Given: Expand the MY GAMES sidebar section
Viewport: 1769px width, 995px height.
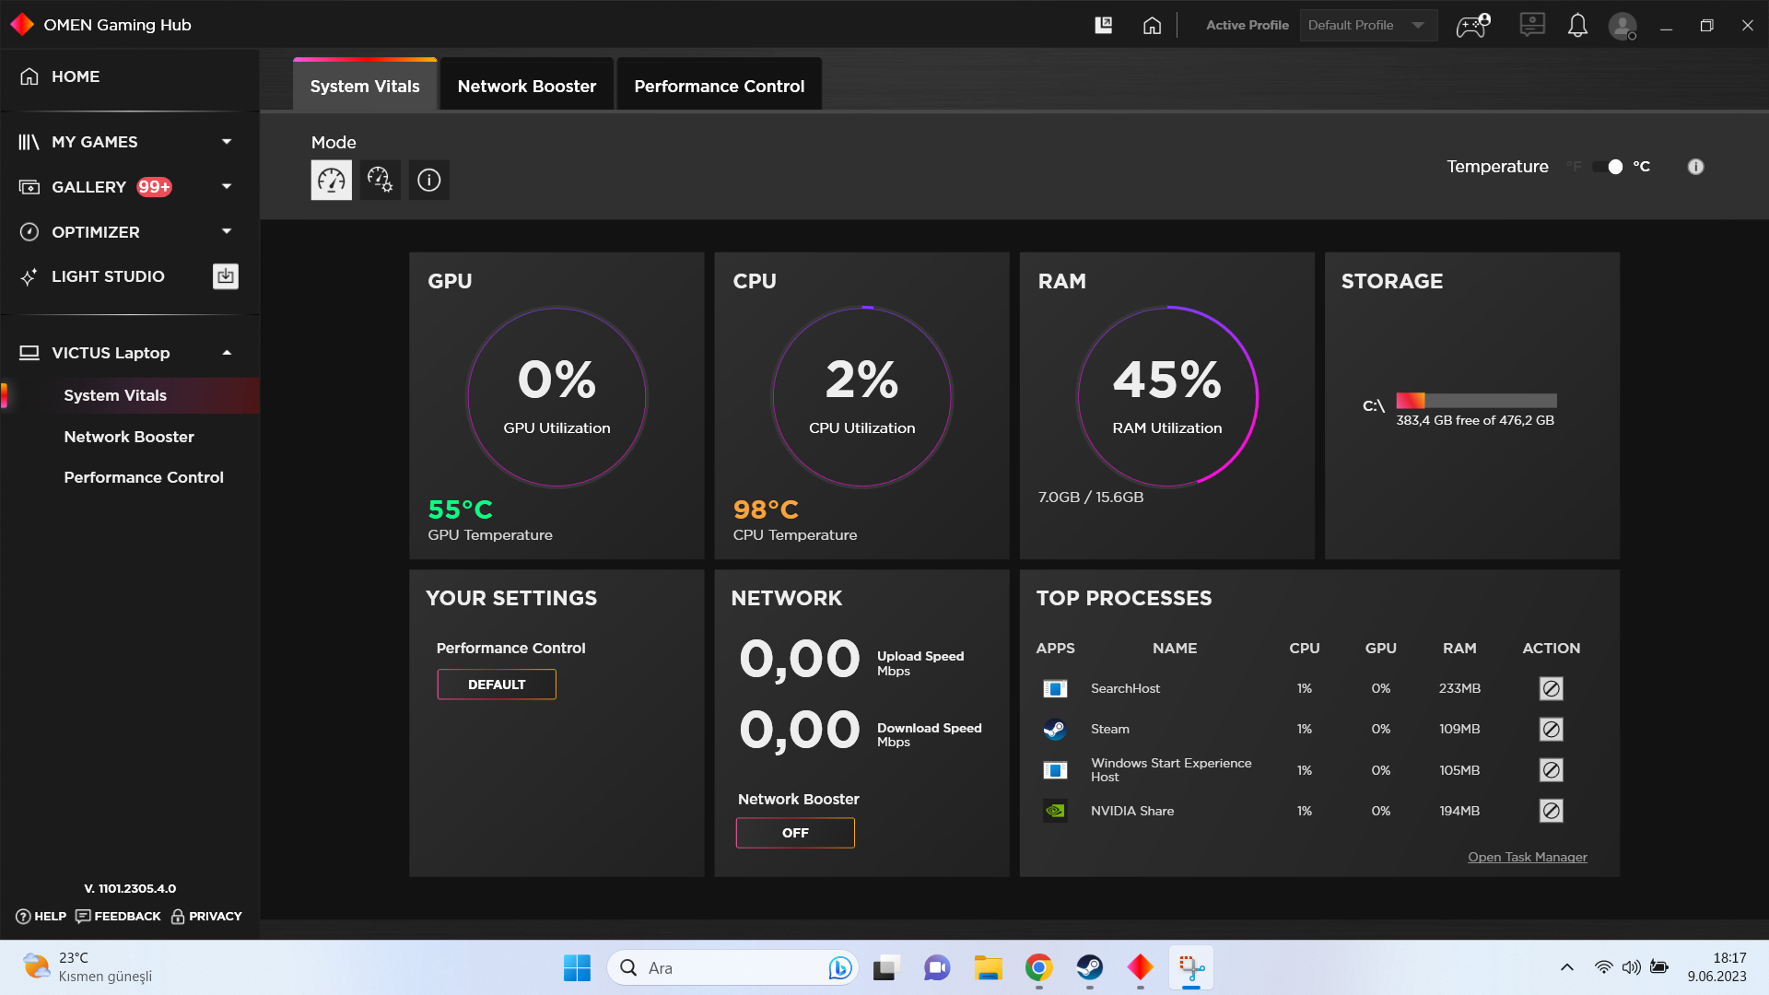Looking at the screenshot, I should coord(227,142).
